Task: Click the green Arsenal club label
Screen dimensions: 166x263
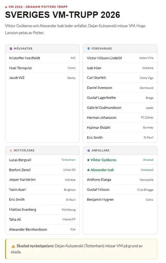Action: tap(148, 160)
